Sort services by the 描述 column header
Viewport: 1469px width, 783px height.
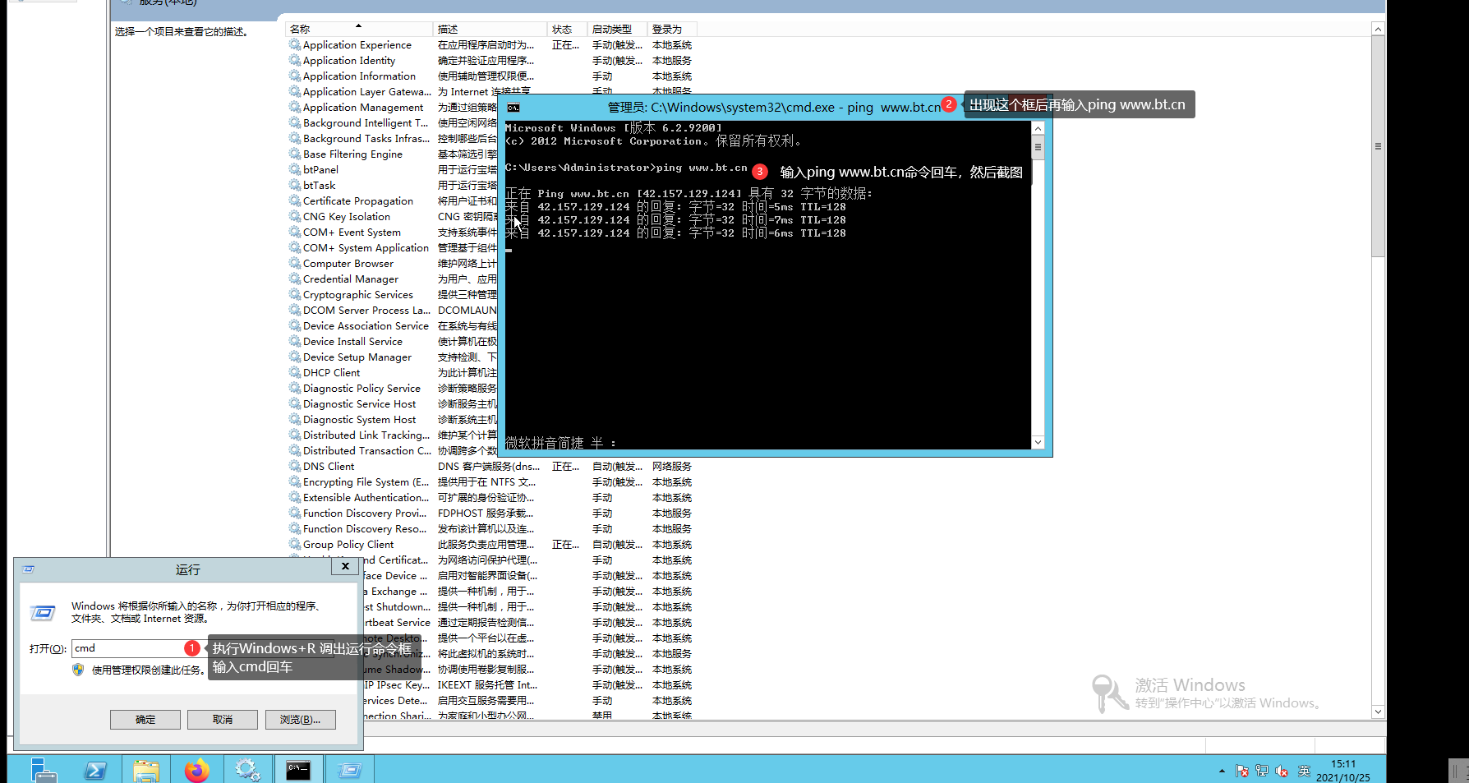[490, 29]
